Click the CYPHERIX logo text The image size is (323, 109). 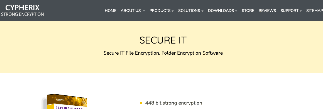point(23,8)
